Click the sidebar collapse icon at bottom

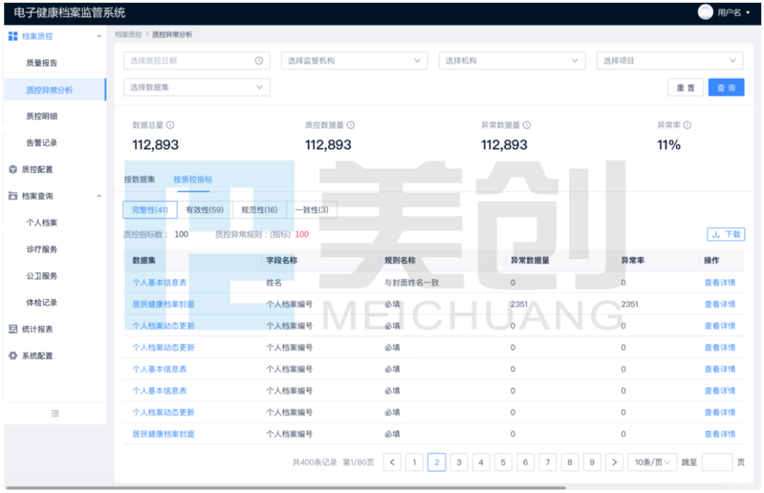point(55,414)
